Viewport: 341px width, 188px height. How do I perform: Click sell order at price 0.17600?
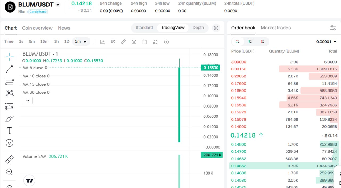284,84
